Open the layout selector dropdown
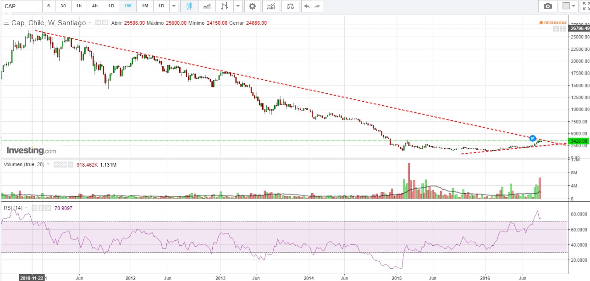 tap(569, 6)
